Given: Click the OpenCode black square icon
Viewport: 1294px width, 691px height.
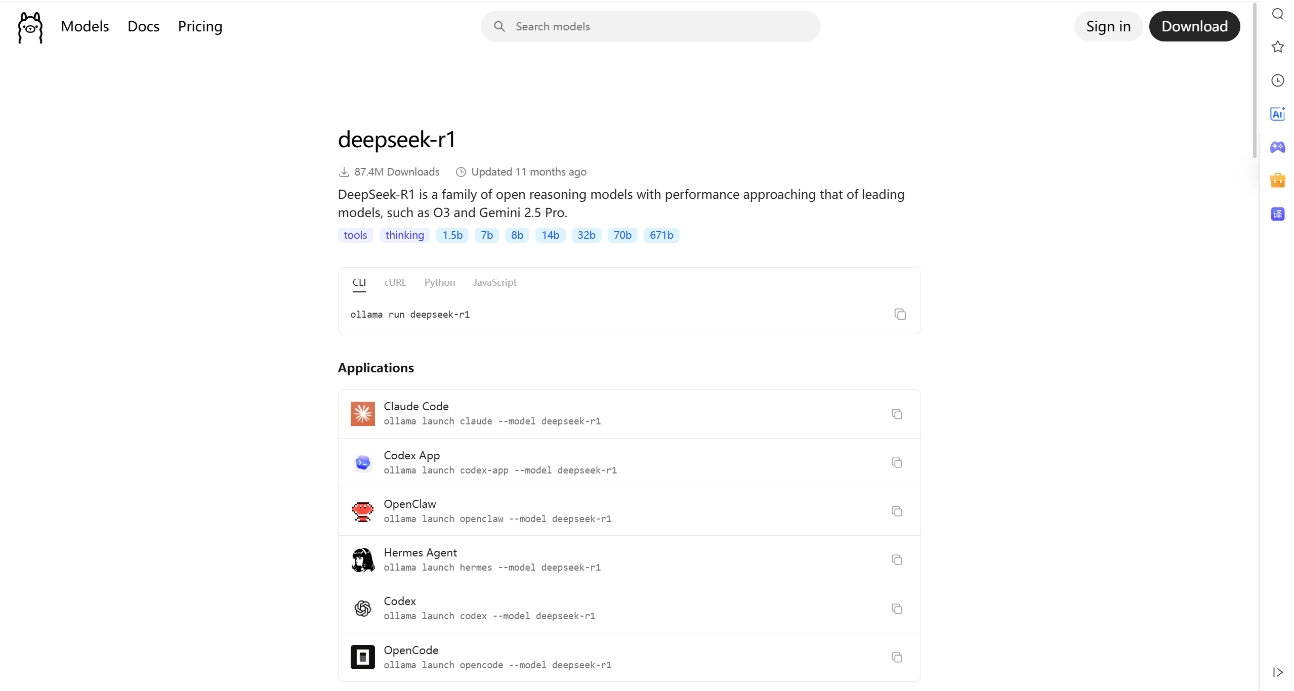Looking at the screenshot, I should [x=362, y=657].
